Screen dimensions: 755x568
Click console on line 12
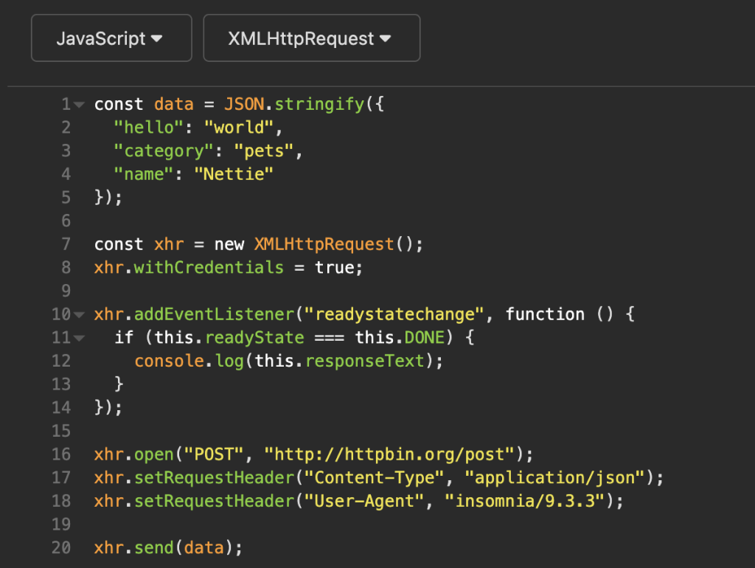click(x=169, y=361)
